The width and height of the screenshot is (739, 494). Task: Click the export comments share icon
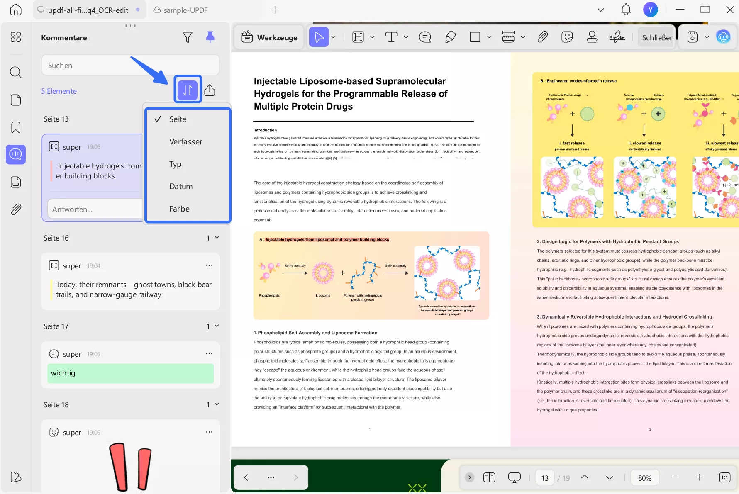(210, 90)
